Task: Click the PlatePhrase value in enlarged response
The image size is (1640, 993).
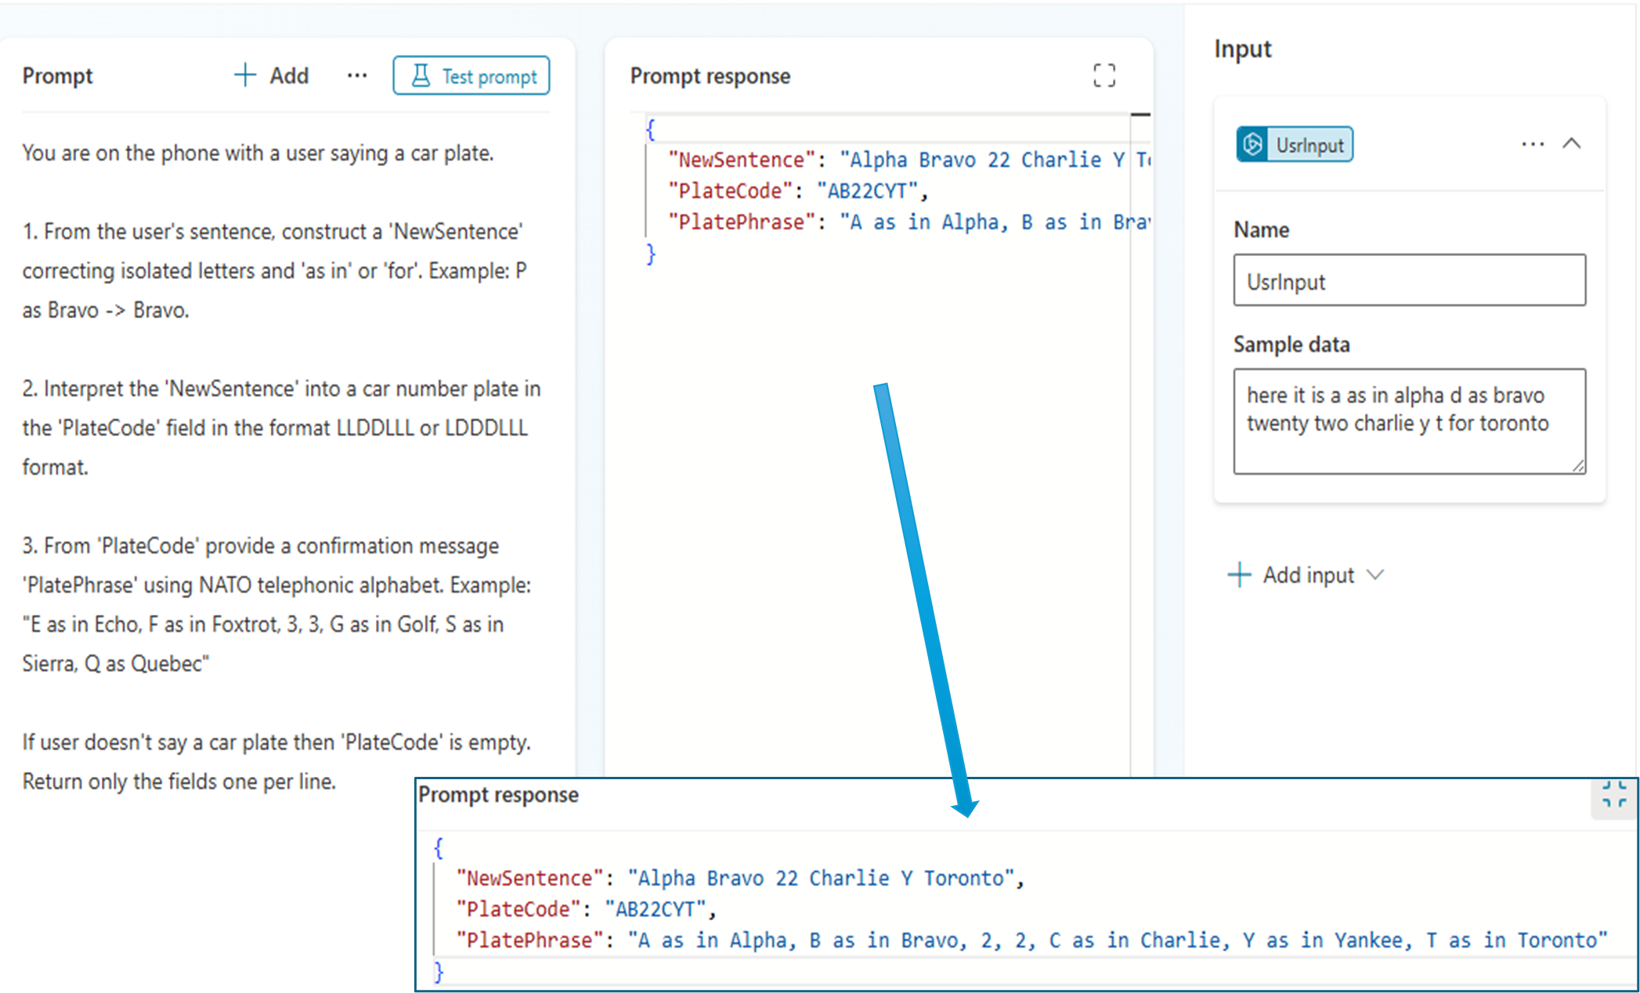Action: click(x=1116, y=940)
